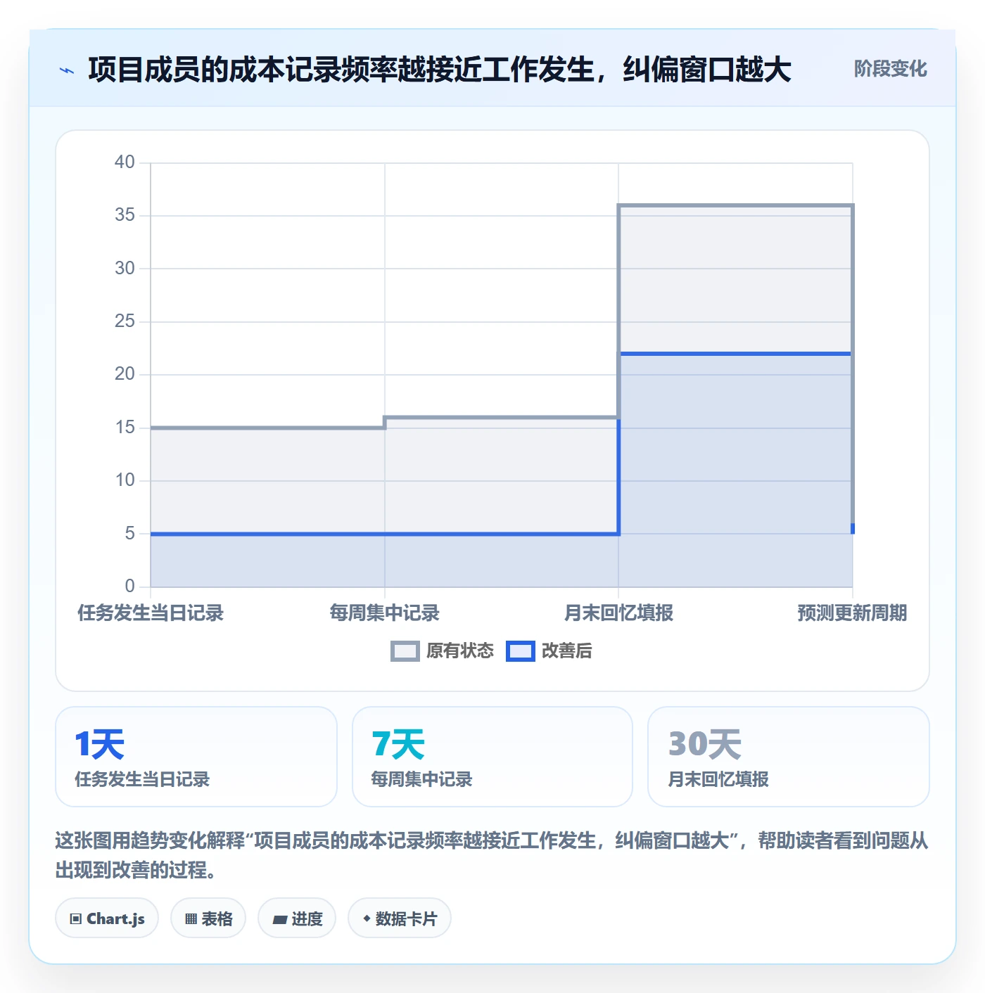Screen dimensions: 985x993
Task: Click the blue 改善后 step line at 22
Action: pyautogui.click(x=735, y=354)
